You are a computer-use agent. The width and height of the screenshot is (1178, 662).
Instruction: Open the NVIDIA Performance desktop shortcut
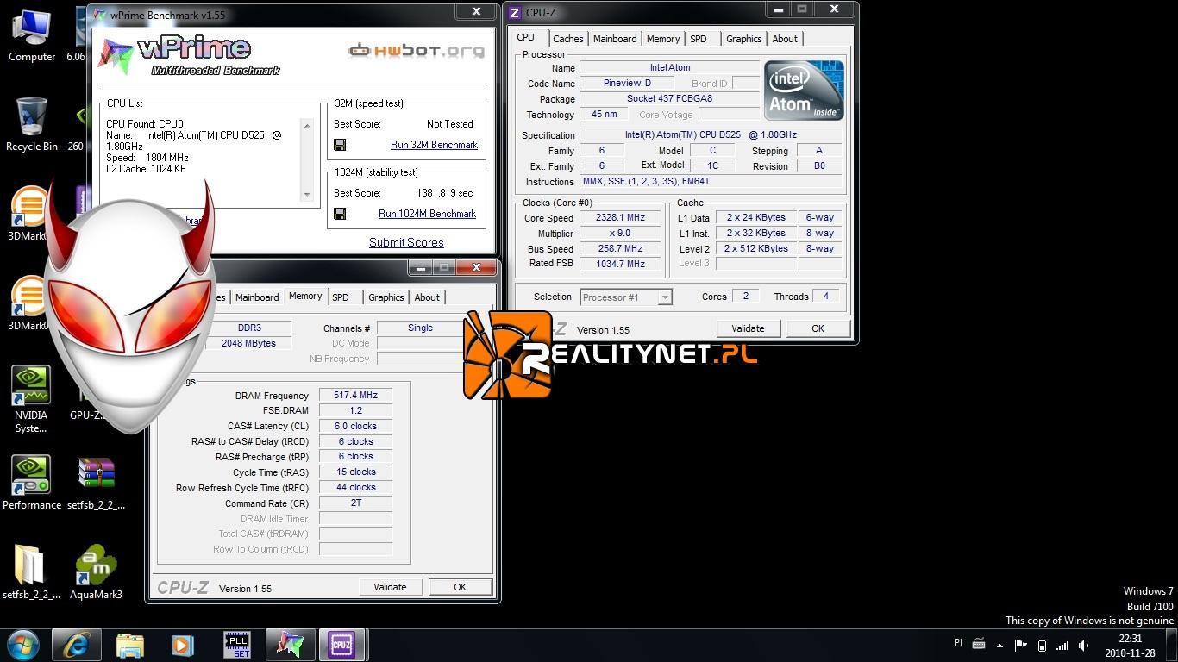[x=32, y=483]
